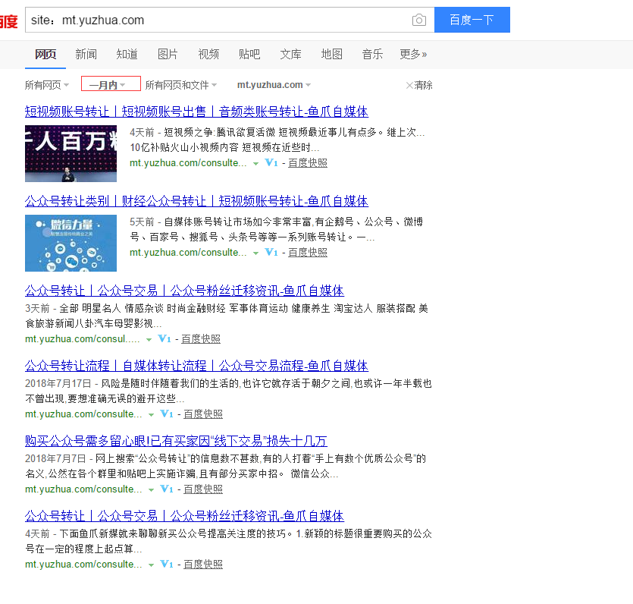This screenshot has height=604, width=633.
Task: Open result 购买公众号需多留心眼
Action: tap(176, 441)
